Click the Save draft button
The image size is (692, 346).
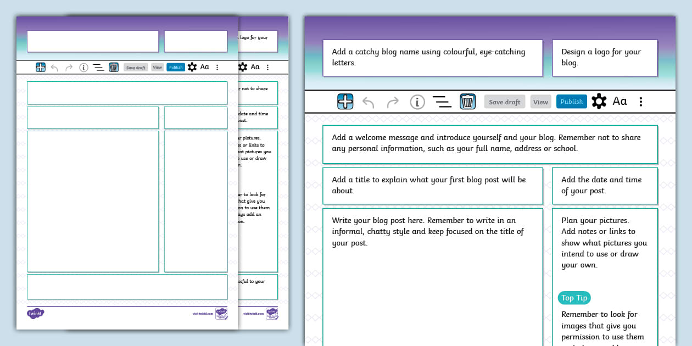tap(504, 101)
